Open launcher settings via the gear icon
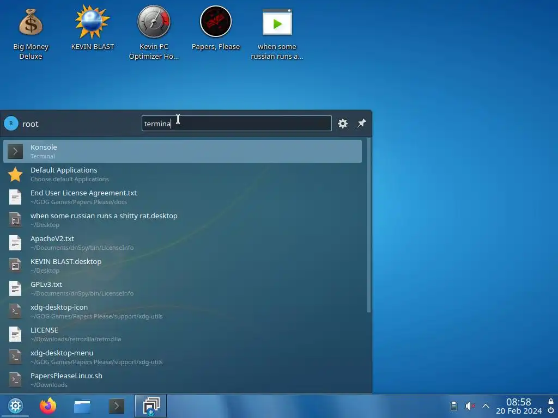This screenshot has width=558, height=418. coord(343,124)
